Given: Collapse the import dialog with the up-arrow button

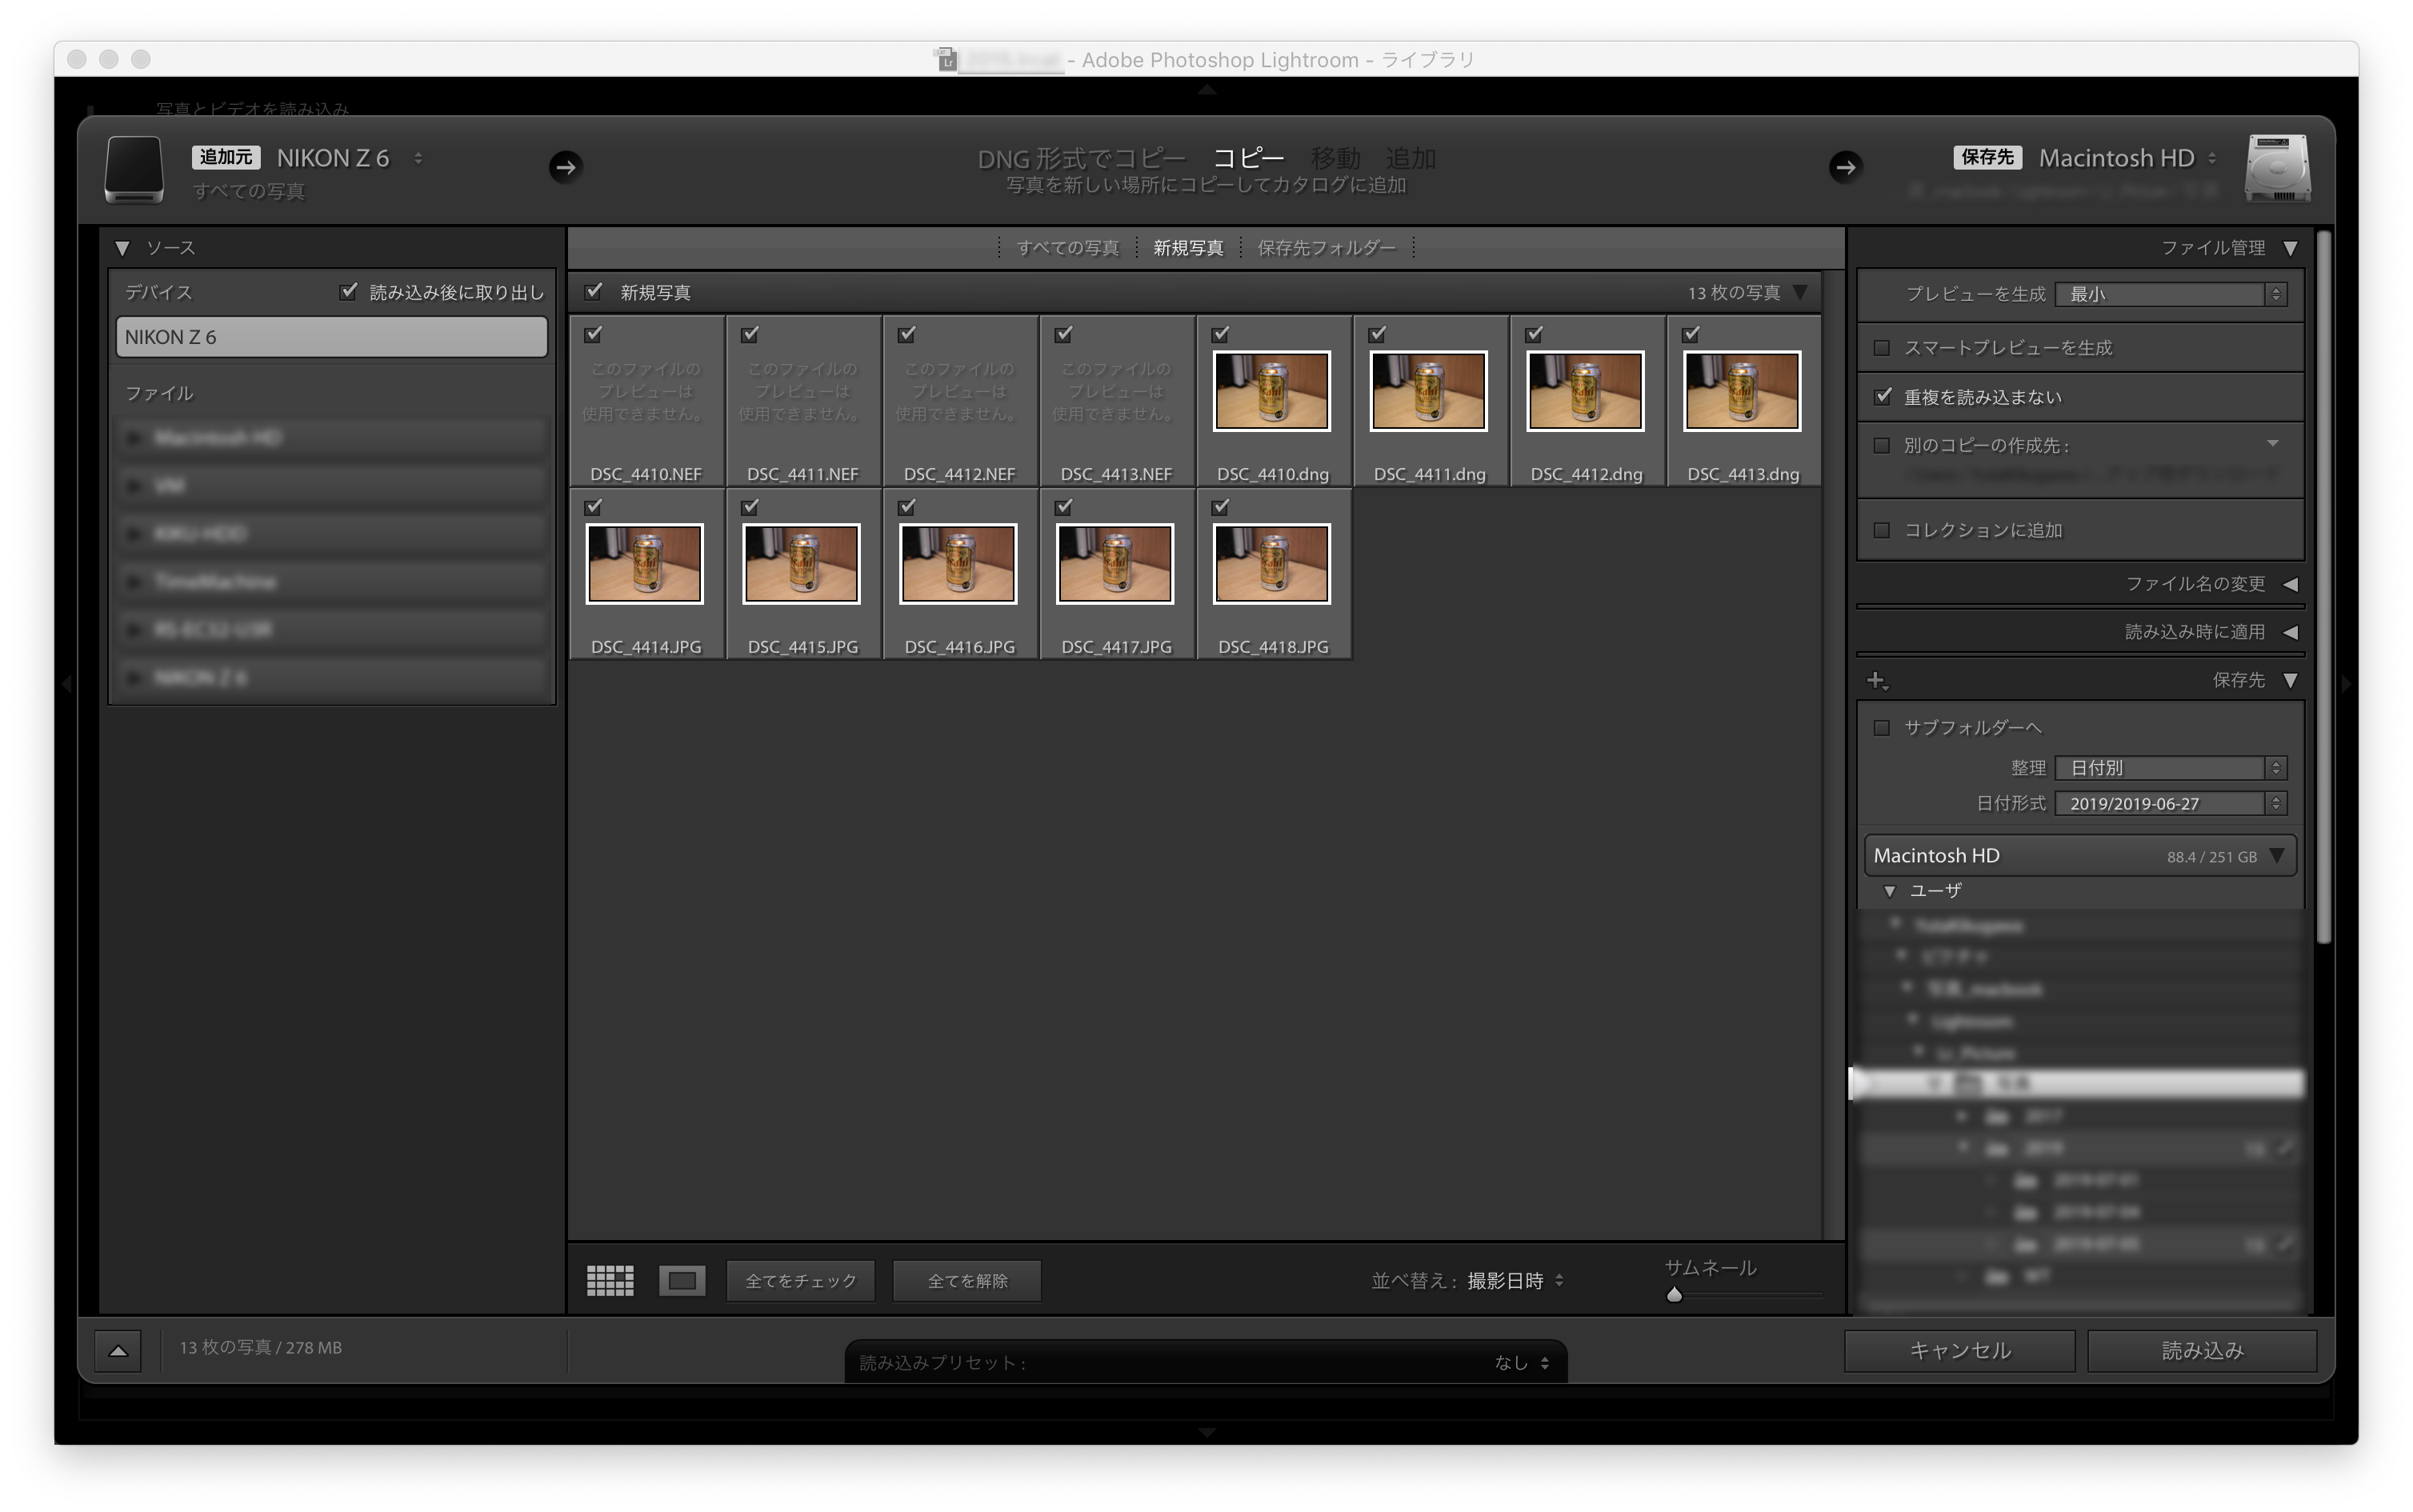Looking at the screenshot, I should pos(118,1350).
